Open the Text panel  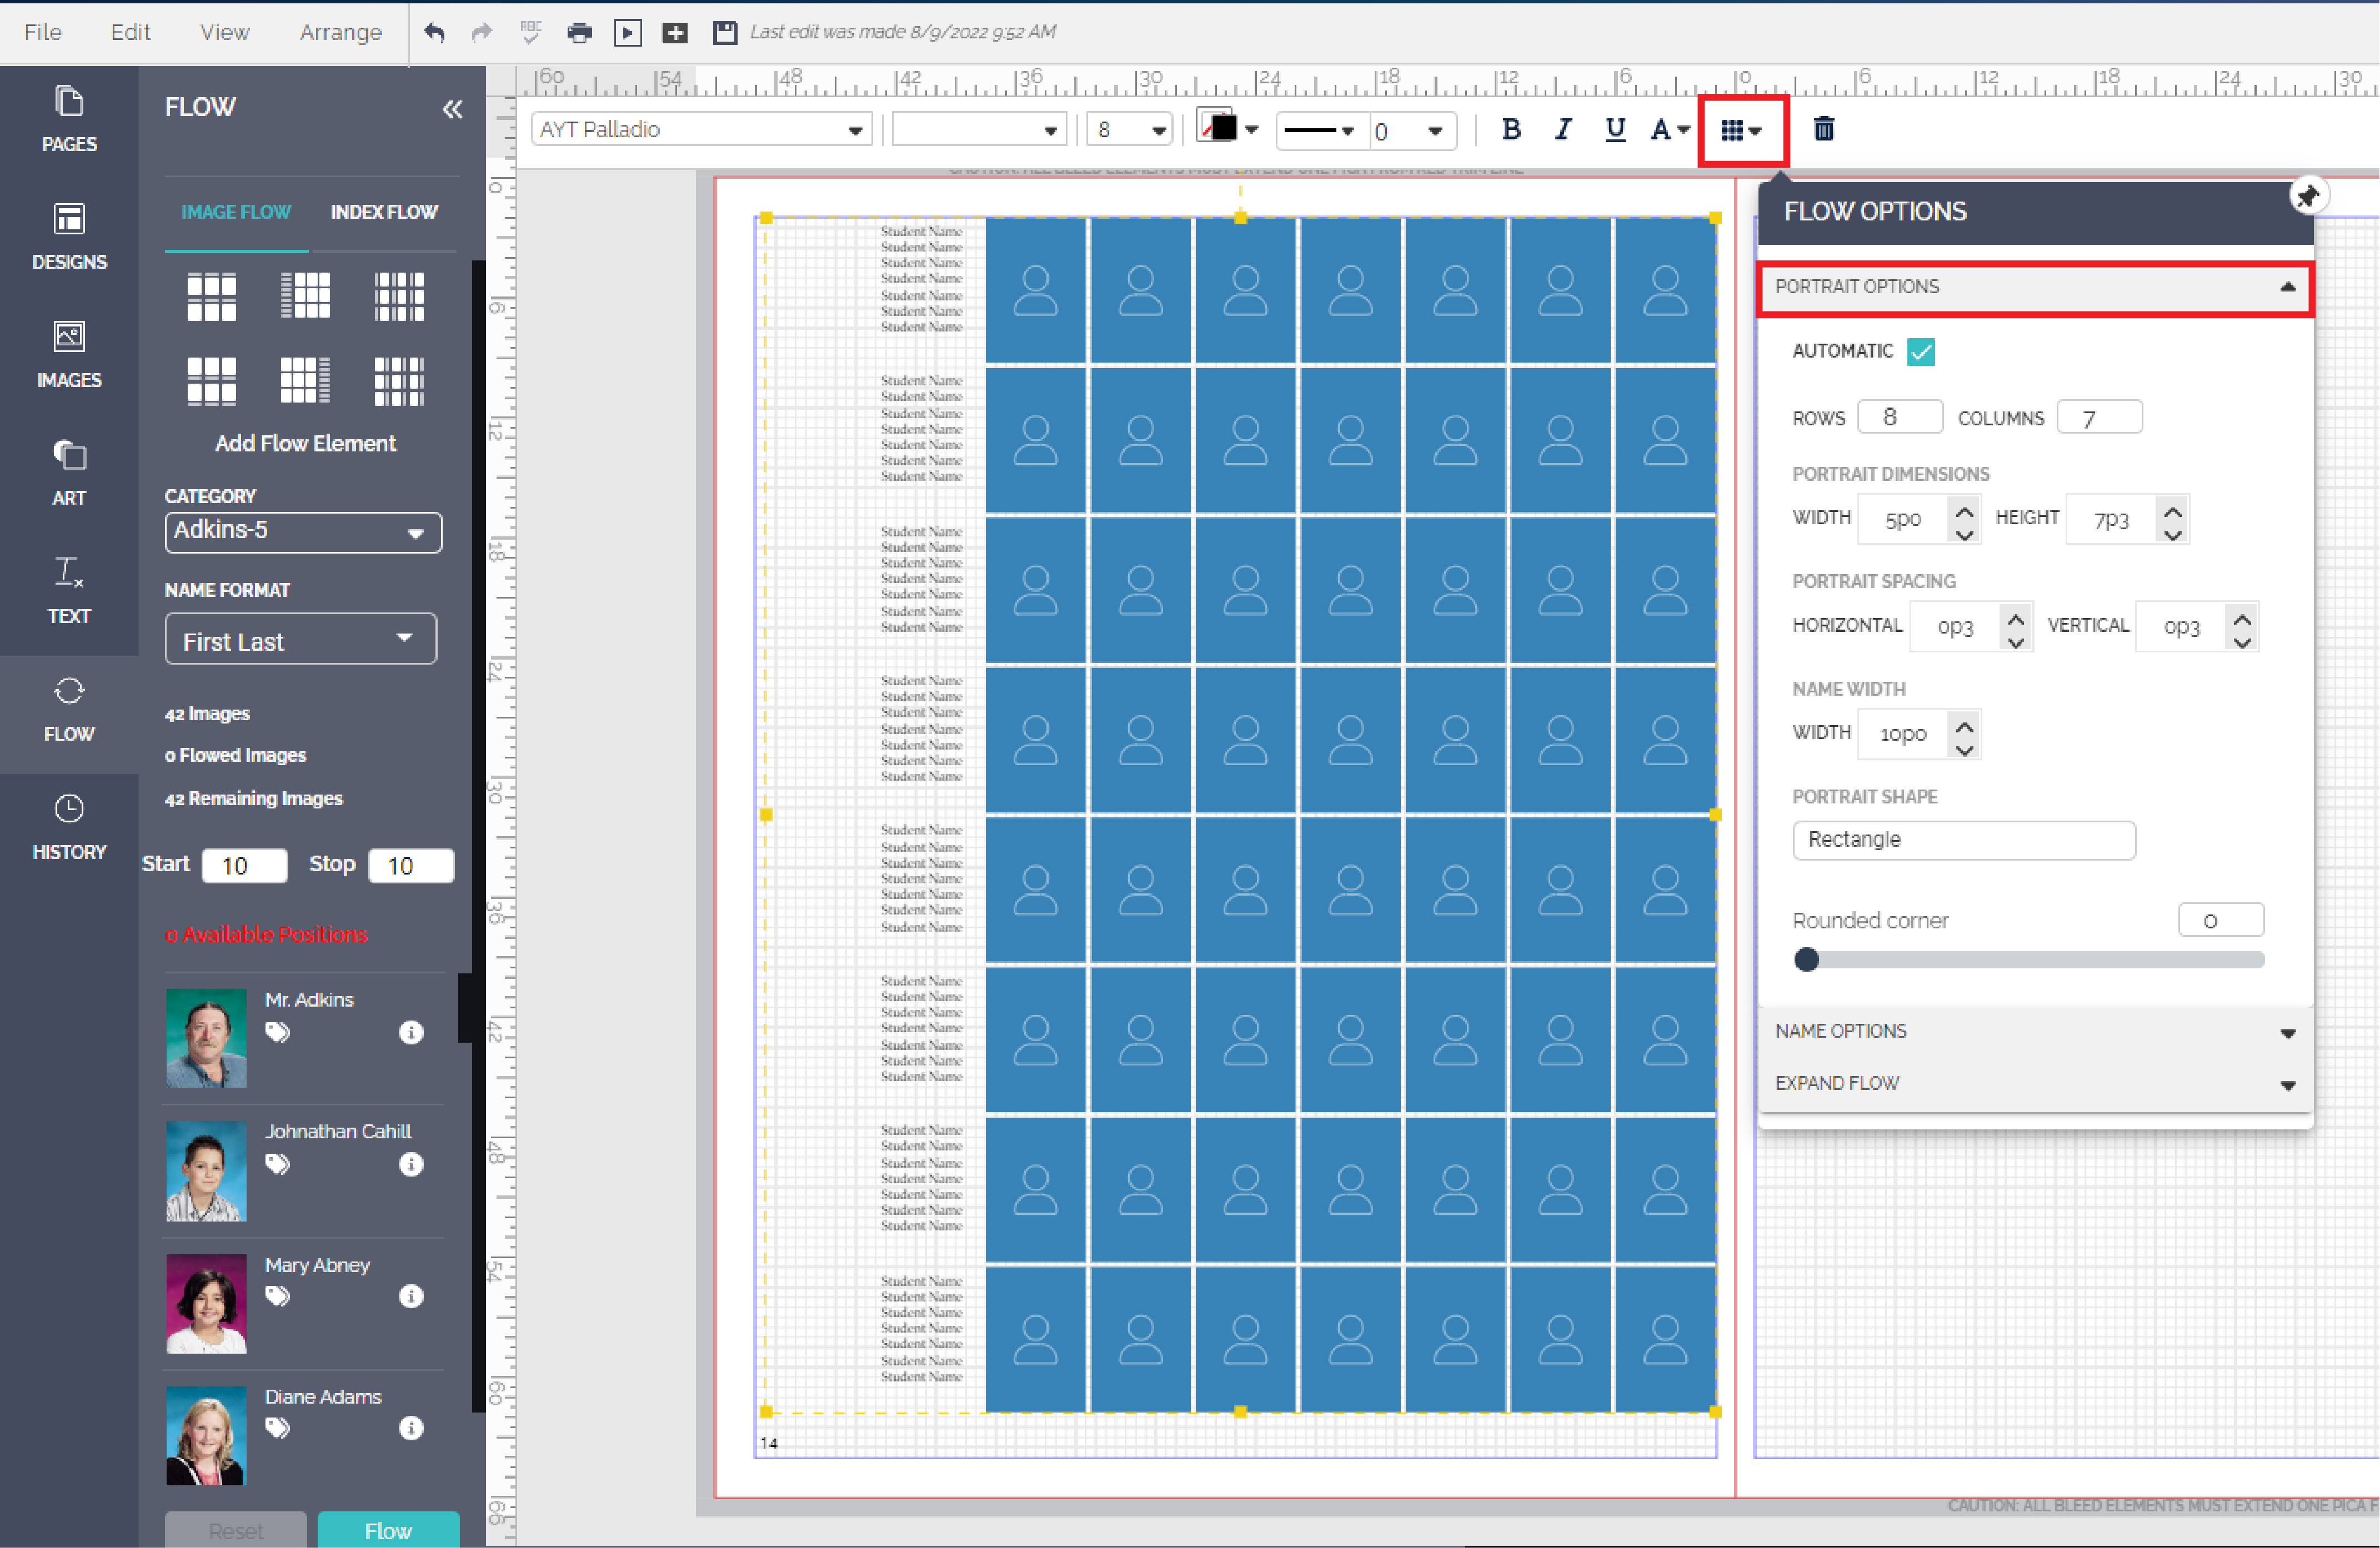pyautogui.click(x=69, y=591)
